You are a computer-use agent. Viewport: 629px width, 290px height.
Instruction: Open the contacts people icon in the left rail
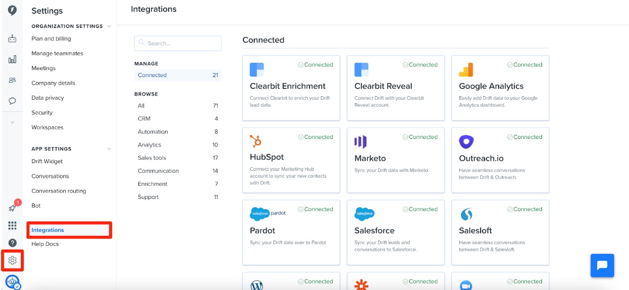[13, 80]
